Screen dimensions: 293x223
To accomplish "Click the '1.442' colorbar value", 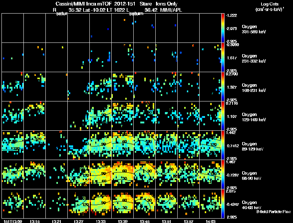I will click(231, 133).
